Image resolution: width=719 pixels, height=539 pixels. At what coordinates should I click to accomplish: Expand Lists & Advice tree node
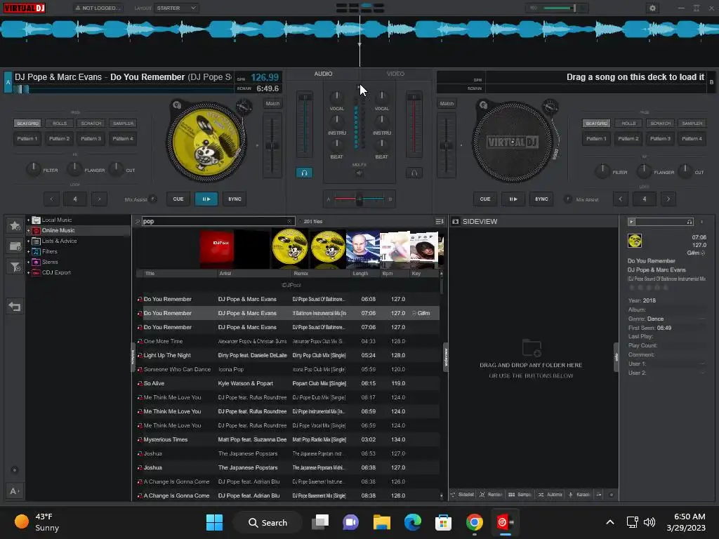[28, 241]
